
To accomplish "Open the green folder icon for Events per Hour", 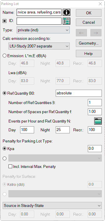I will [x=98, y=121].
